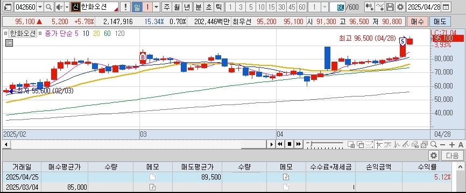Click the add line indicator icon
Viewport: 466px width, 193px height.
(380, 7)
